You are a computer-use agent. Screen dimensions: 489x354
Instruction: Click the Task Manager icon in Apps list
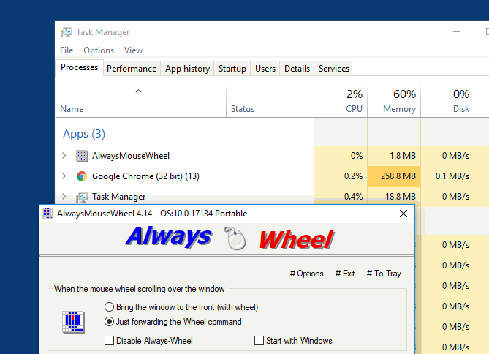pos(82,197)
